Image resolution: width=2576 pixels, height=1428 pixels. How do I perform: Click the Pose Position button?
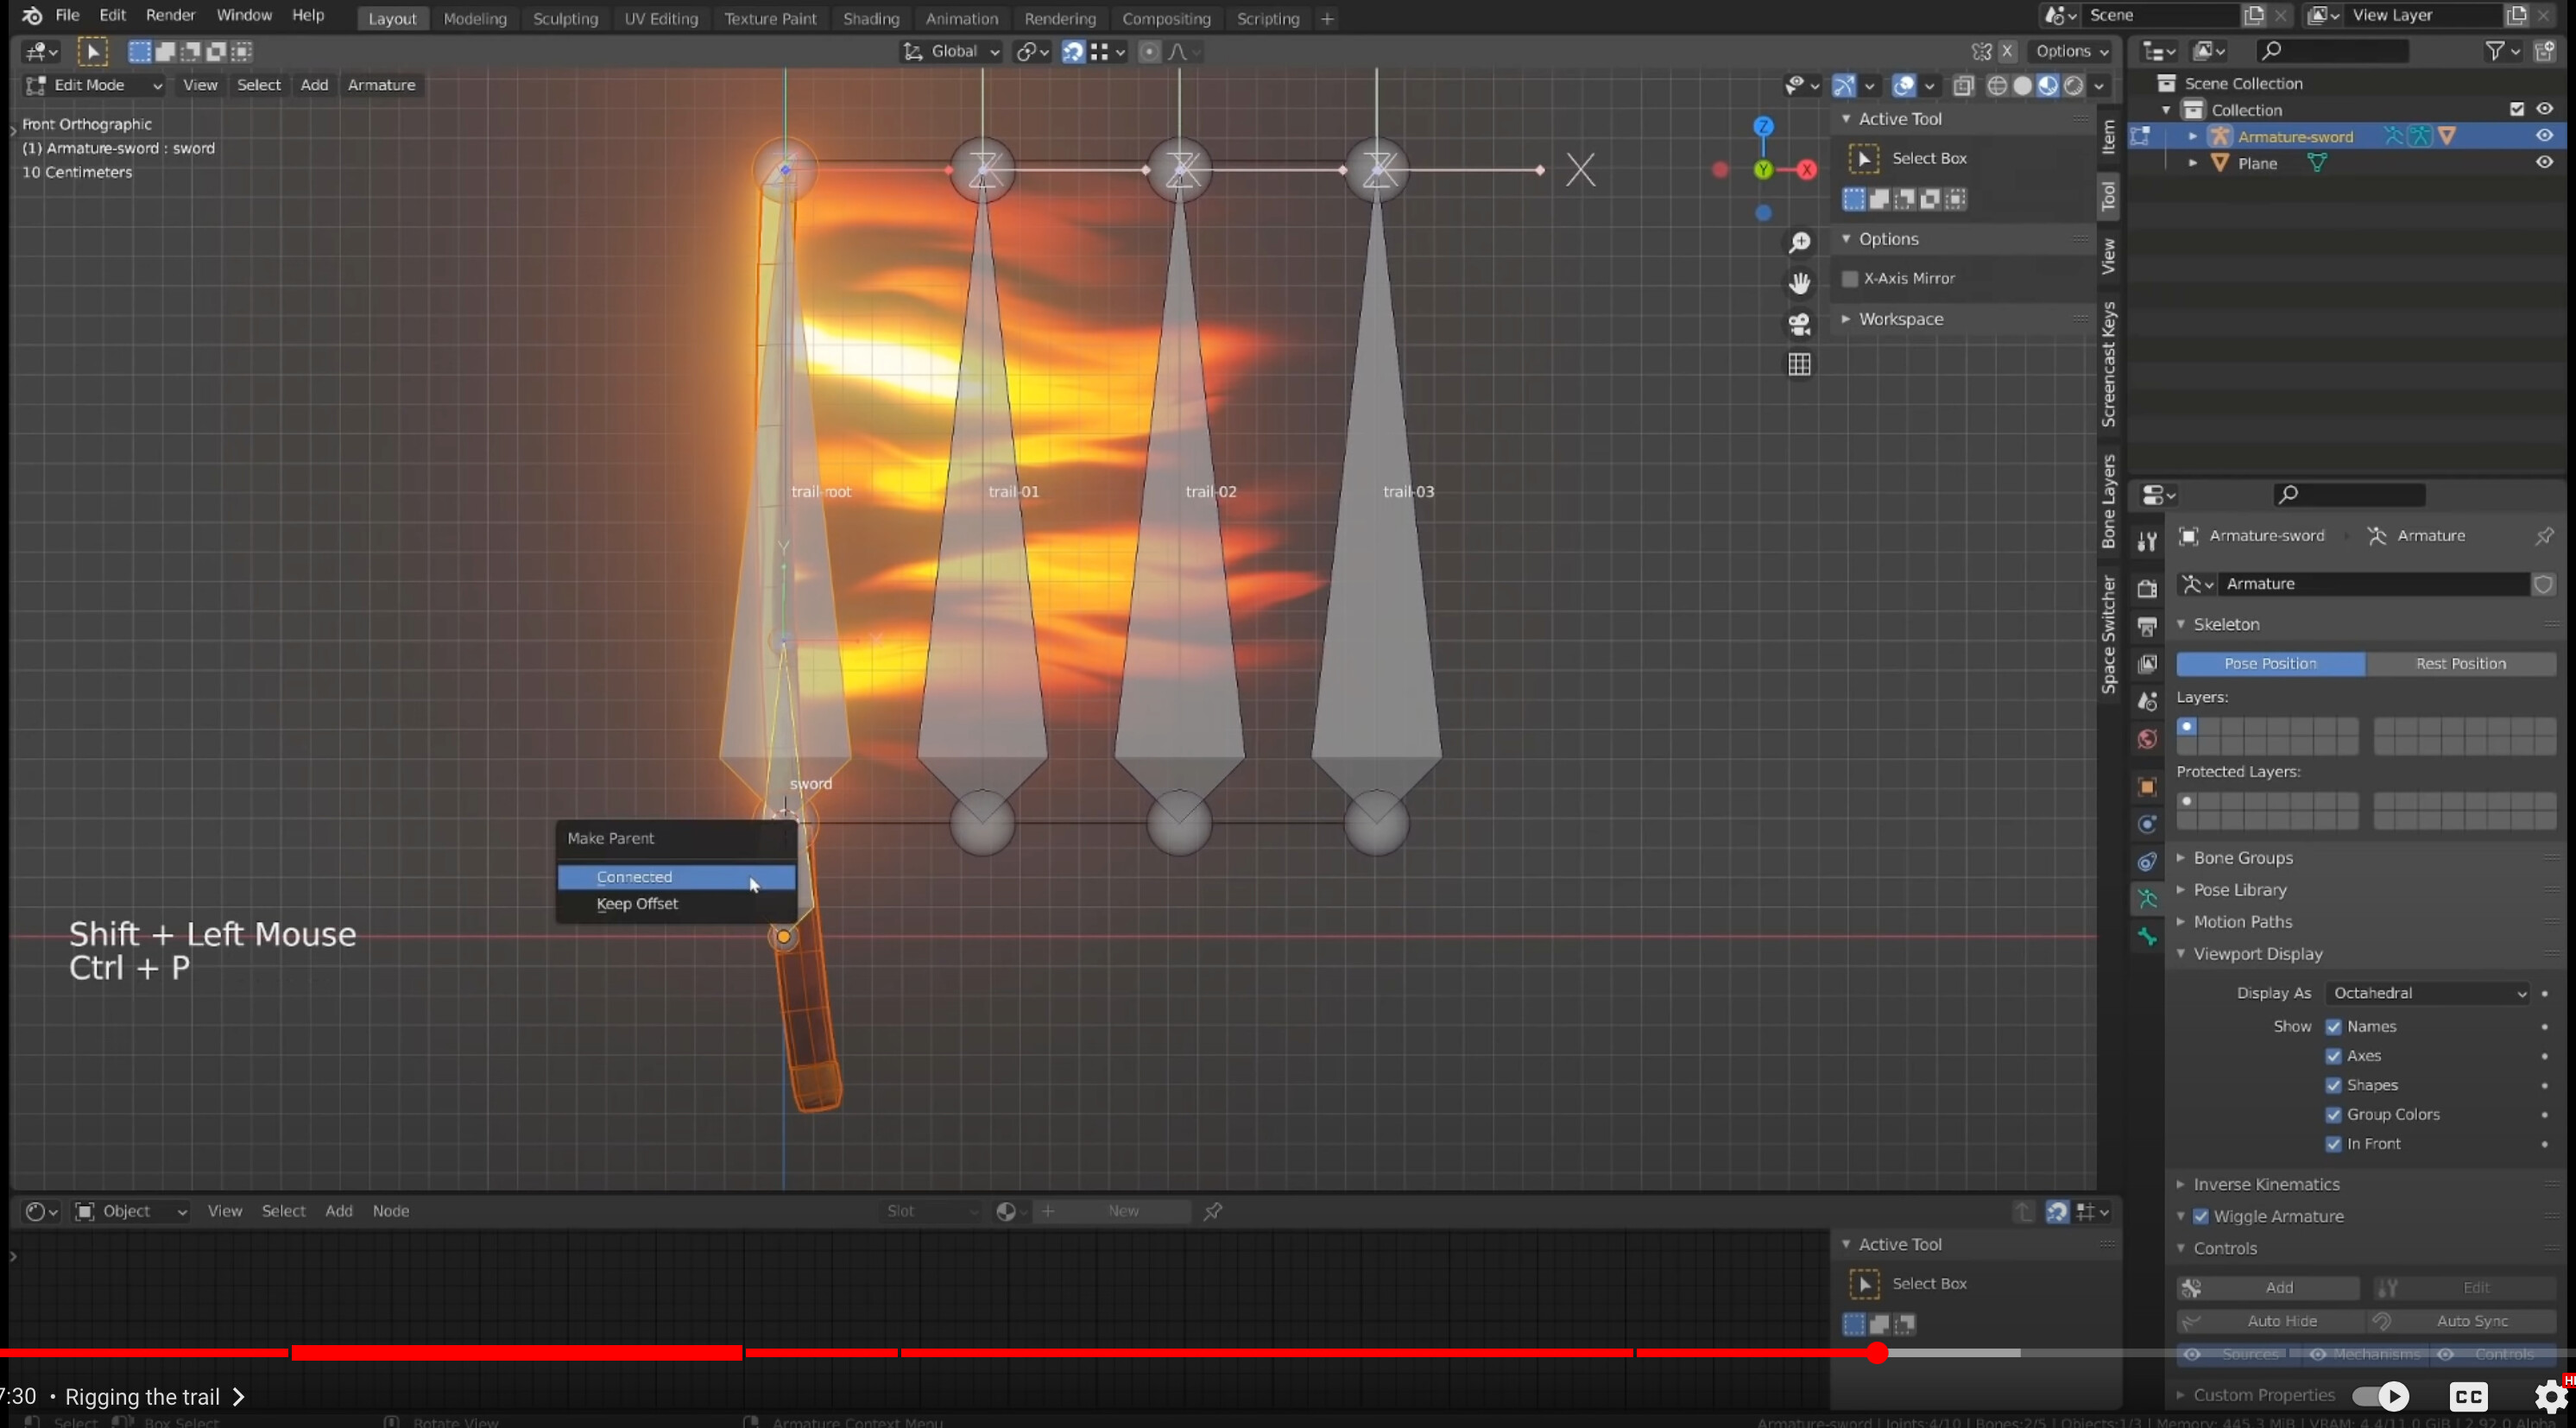click(x=2271, y=664)
